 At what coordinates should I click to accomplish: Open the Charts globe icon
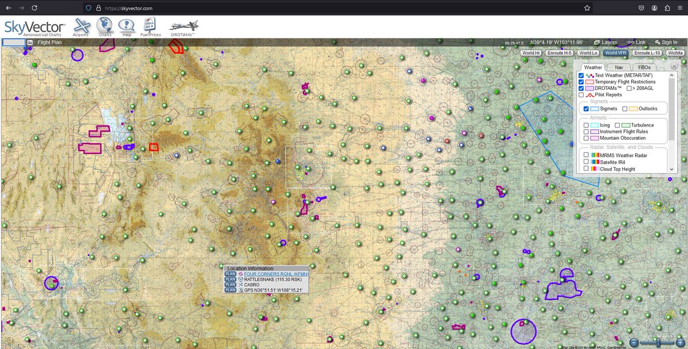pyautogui.click(x=105, y=27)
